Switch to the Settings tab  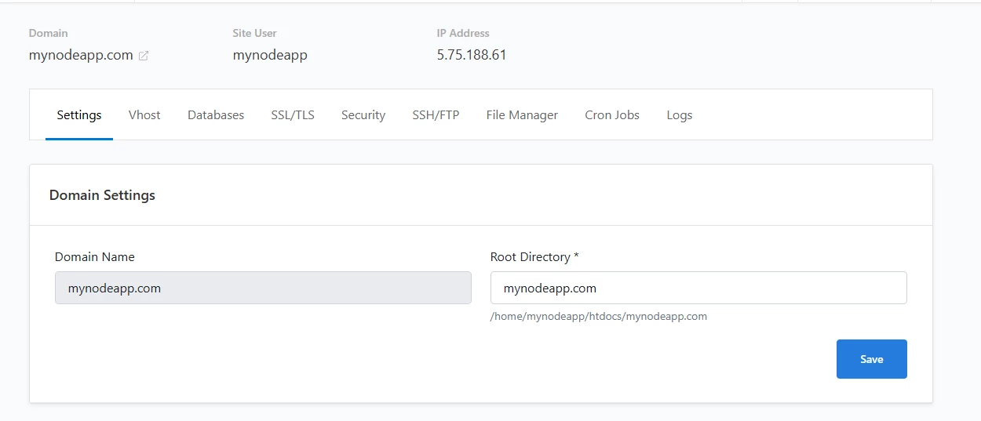[x=79, y=114]
